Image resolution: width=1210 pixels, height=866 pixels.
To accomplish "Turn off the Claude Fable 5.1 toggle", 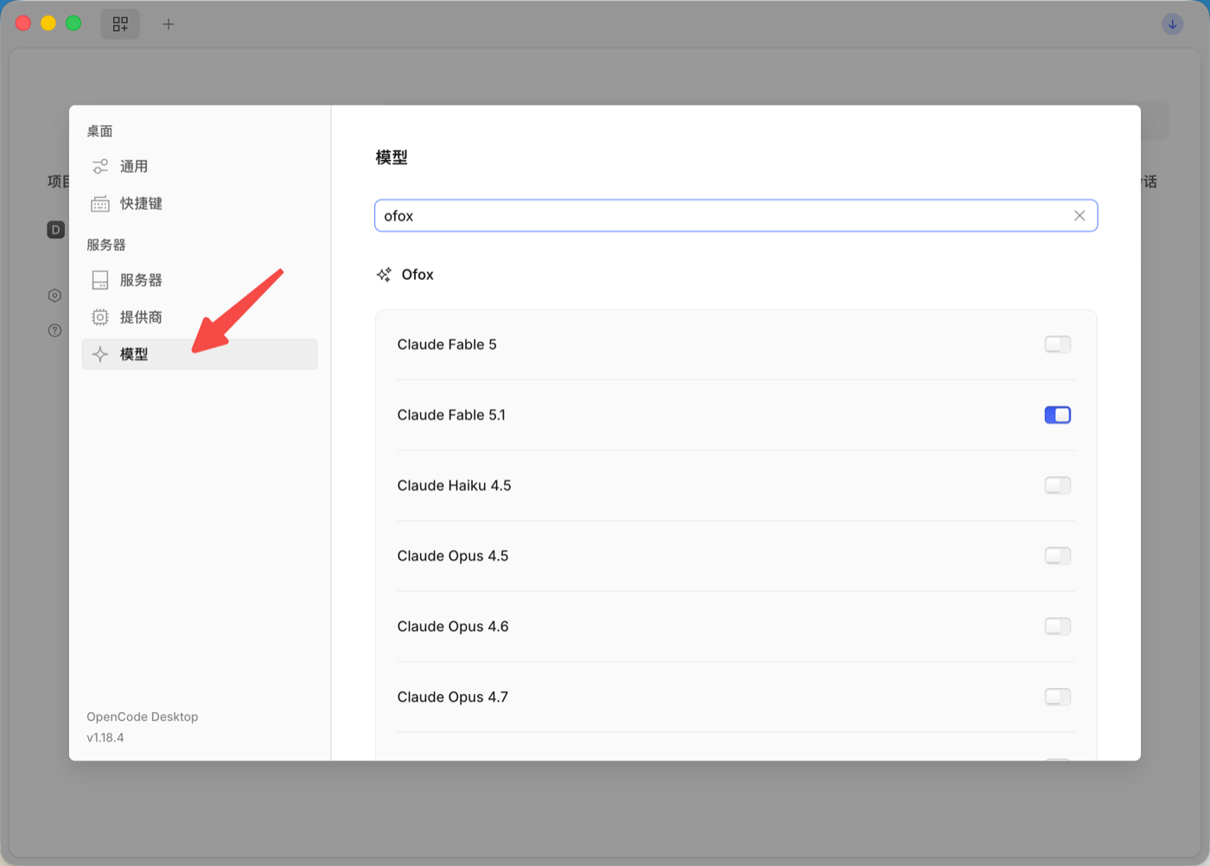I will pos(1058,415).
